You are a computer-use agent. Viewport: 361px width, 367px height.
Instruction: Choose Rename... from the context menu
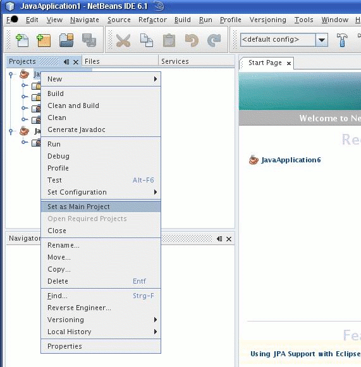[x=101, y=245]
